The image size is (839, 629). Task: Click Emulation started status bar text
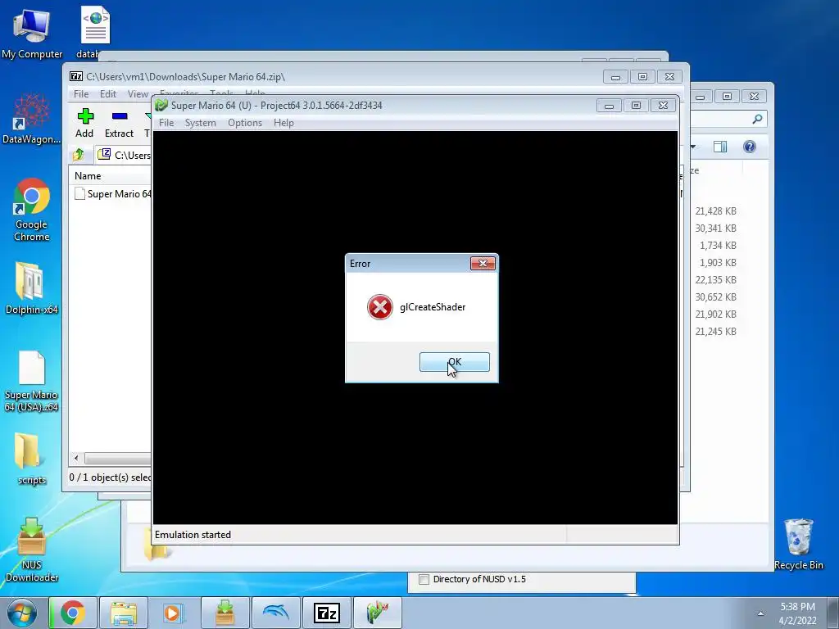[x=193, y=535]
